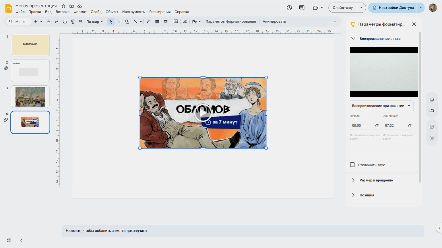Enable the 'Отключить звук' checkbox
This screenshot has width=442, height=248.
(352, 165)
